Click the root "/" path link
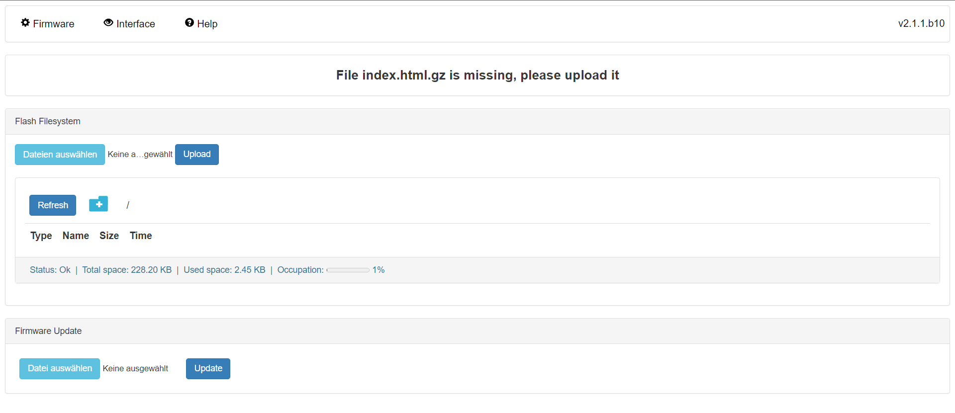This screenshot has width=955, height=413. click(128, 204)
